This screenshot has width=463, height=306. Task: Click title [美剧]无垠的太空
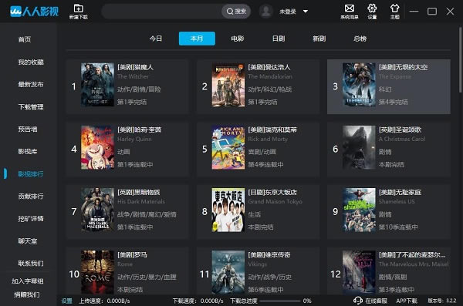(x=403, y=67)
